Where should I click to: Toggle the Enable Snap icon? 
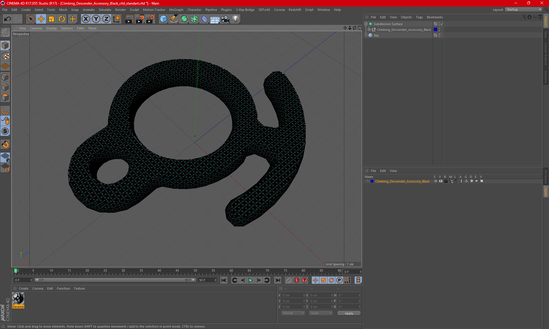[x=5, y=131]
